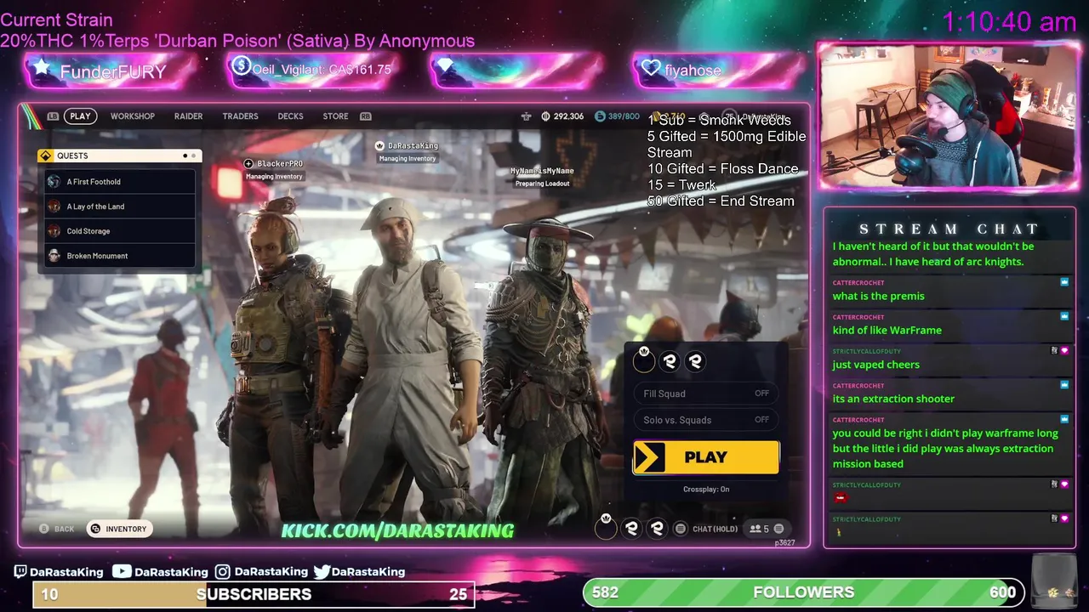Viewport: 1089px width, 612px height.
Task: Select the second squad member avatar in play panel
Action: coord(670,361)
